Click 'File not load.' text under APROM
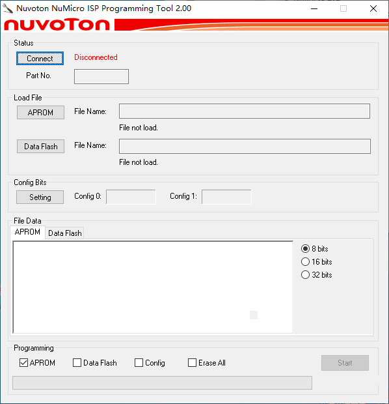389x404 pixels. (139, 128)
